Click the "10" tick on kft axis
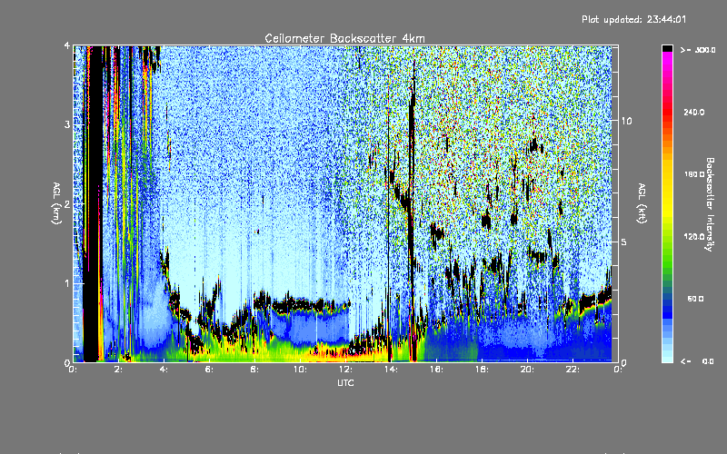 pos(626,121)
